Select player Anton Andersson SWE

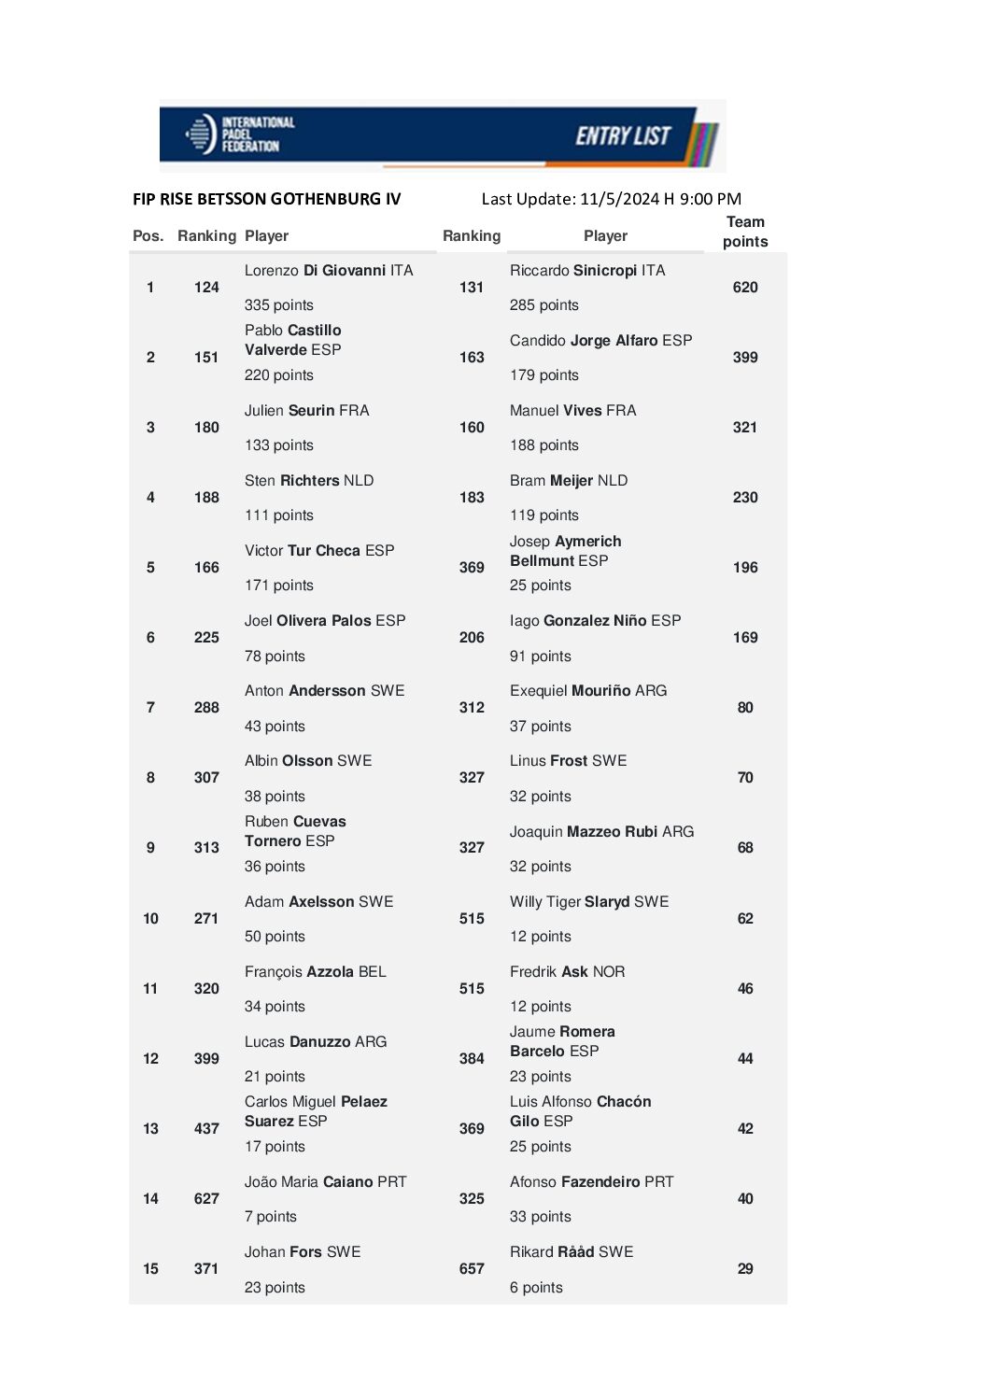(324, 691)
